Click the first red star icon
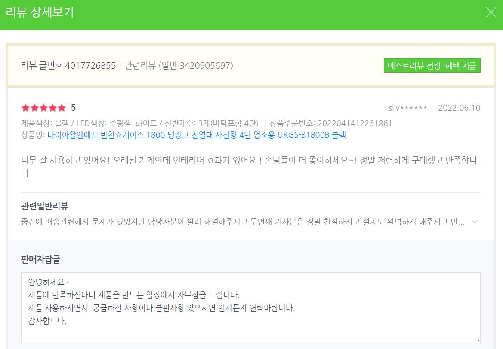The image size is (503, 349). click(x=25, y=108)
